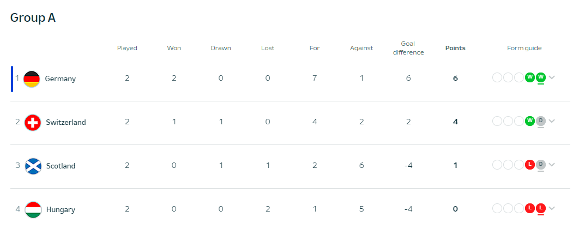The height and width of the screenshot is (229, 579).
Task: Click Scotland's red L form badge
Action: click(529, 165)
